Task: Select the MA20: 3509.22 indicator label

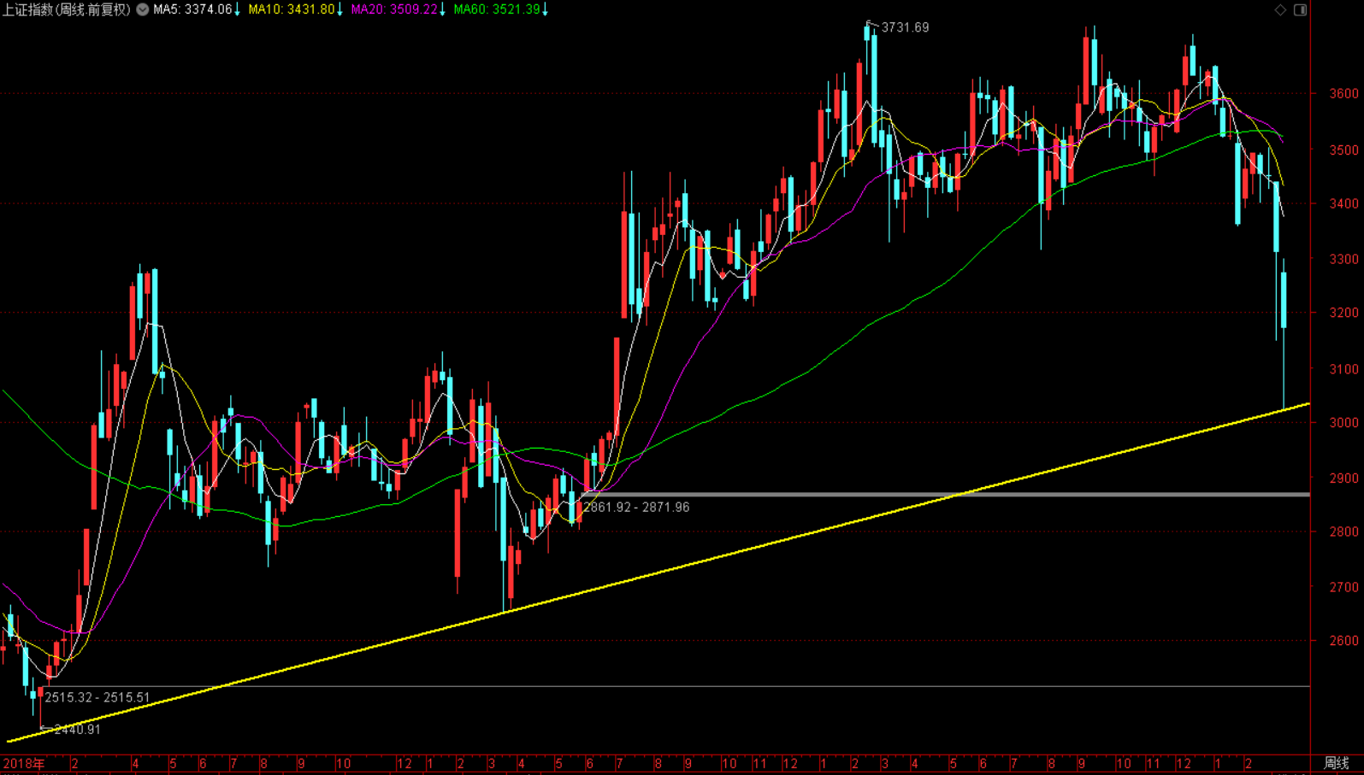Action: [393, 9]
